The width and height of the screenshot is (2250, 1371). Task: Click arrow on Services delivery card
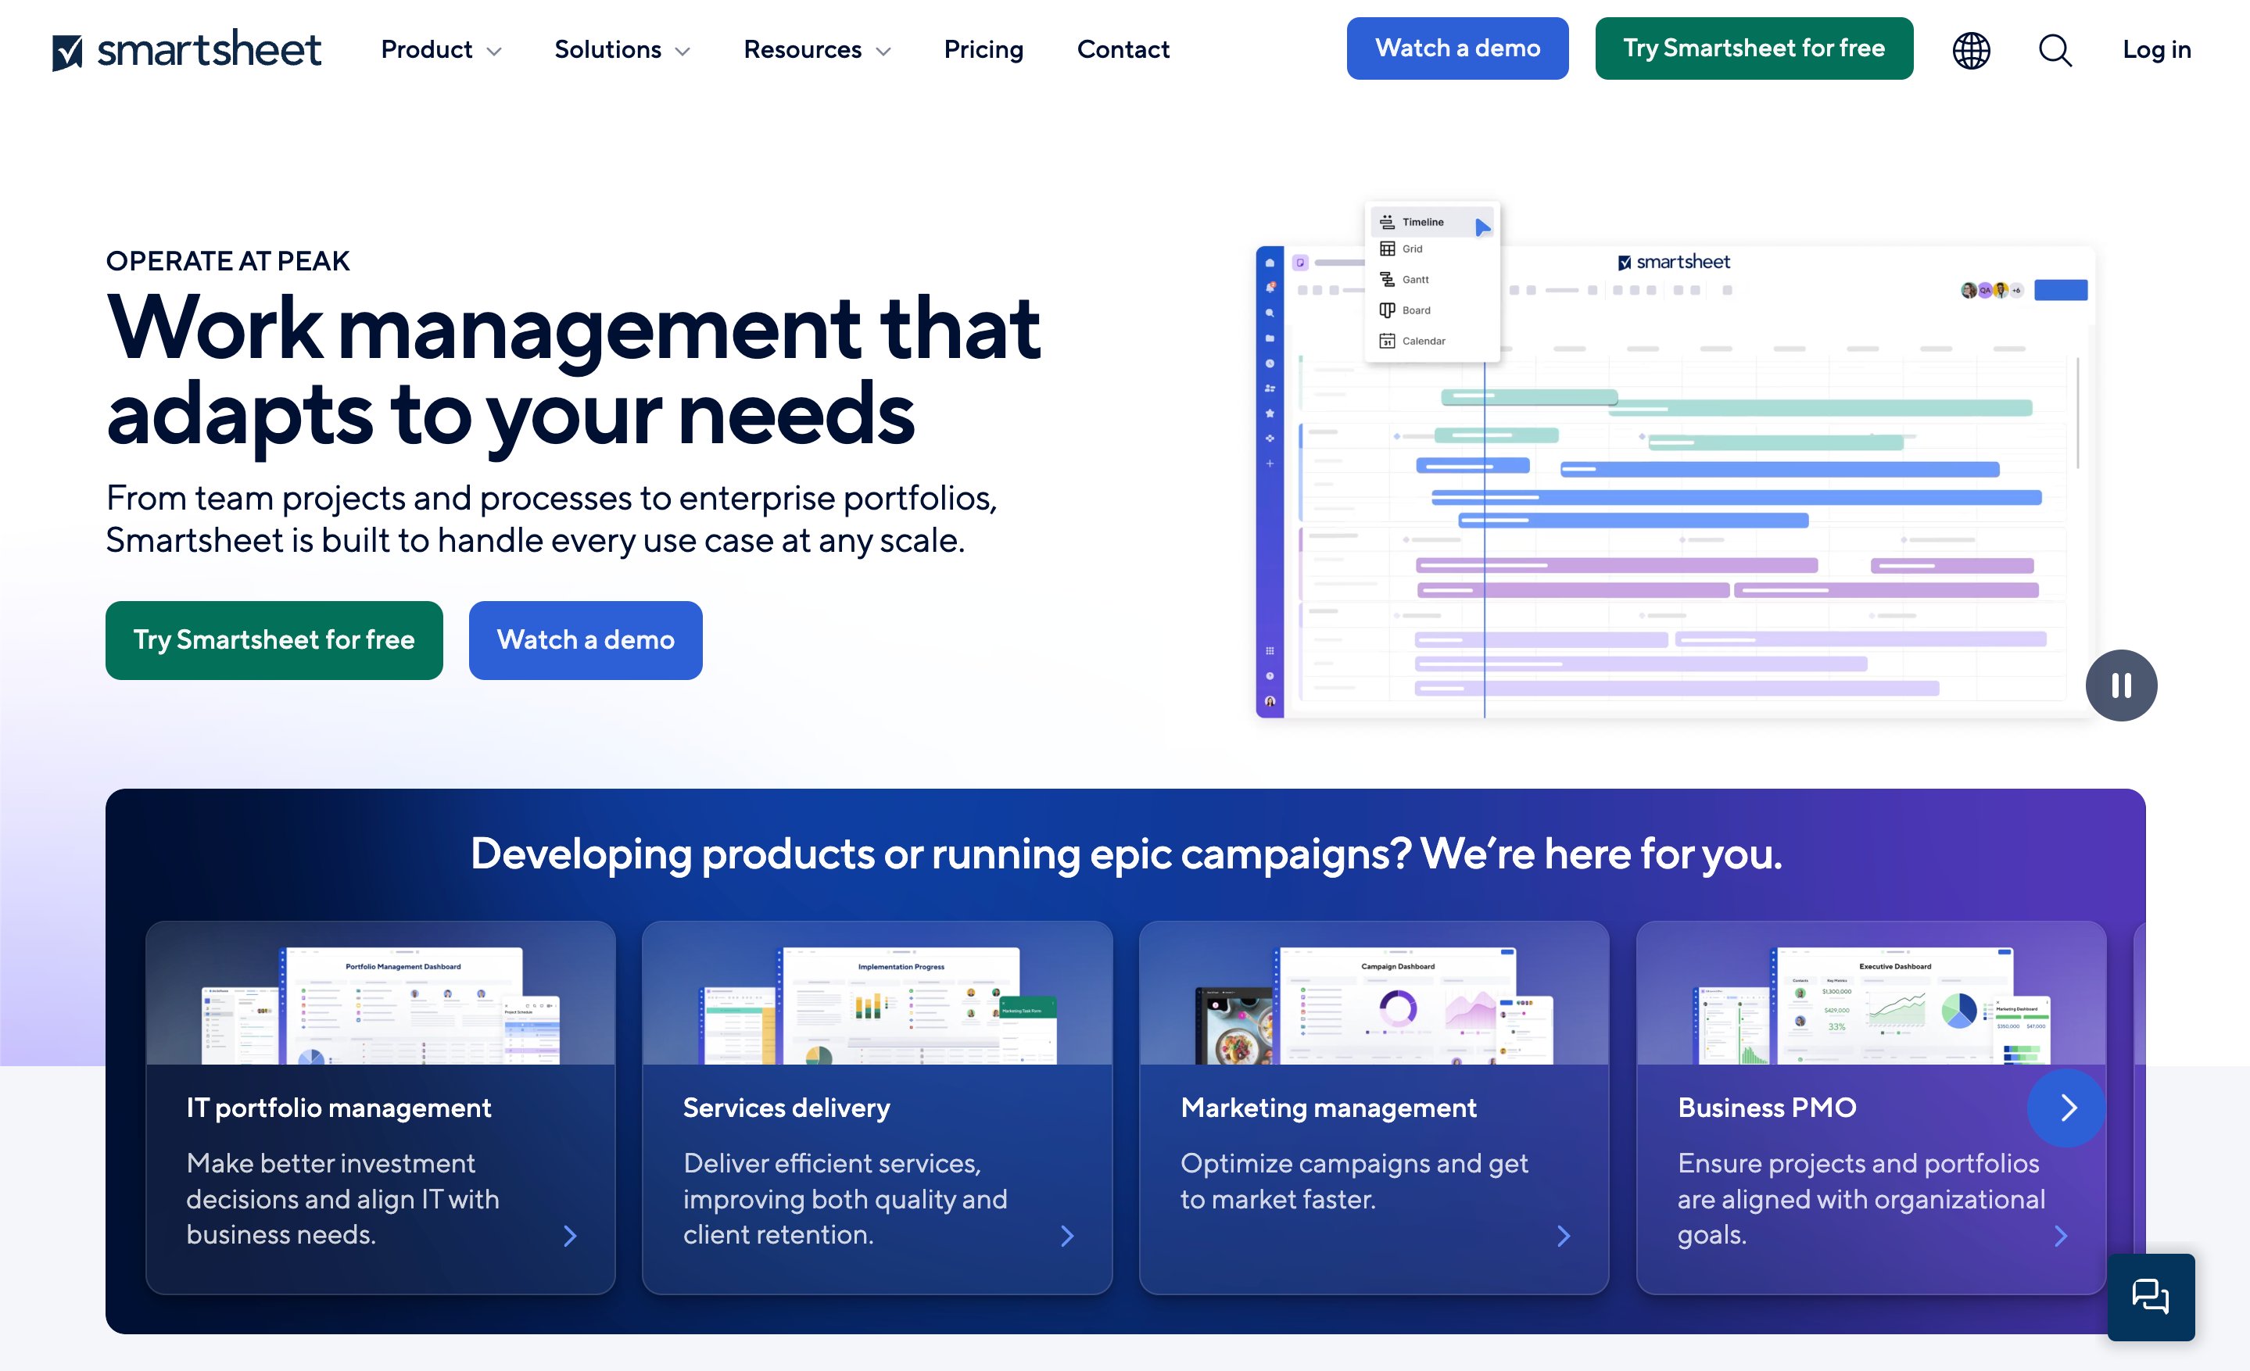(1066, 1236)
